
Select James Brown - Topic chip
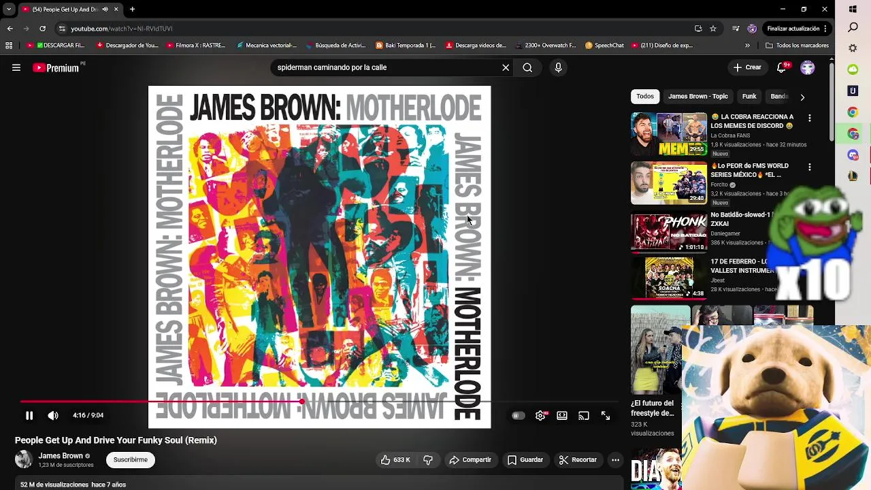click(x=697, y=97)
